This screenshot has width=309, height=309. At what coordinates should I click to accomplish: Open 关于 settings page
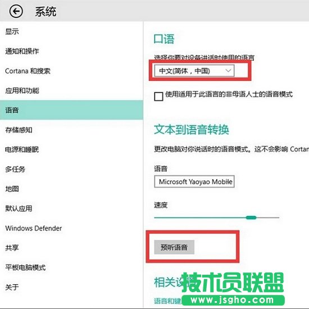(x=12, y=287)
